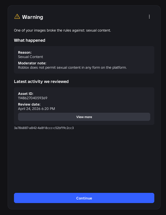This screenshot has width=166, height=215.
Task: Click the image rule violation summary sentence
Action: pos(62,30)
